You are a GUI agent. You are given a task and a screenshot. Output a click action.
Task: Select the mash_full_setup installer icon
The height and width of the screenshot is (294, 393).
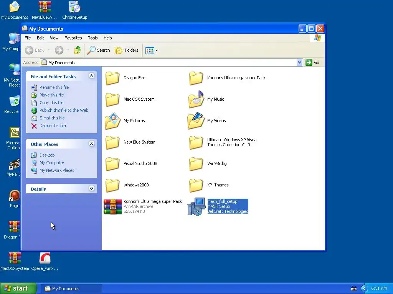(196, 206)
